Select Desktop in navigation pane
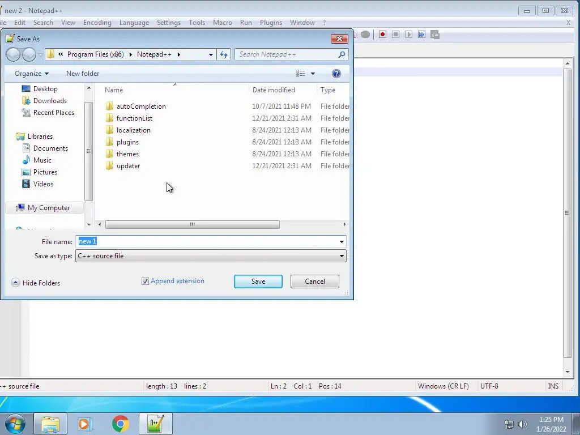The height and width of the screenshot is (435, 580). 40,89
